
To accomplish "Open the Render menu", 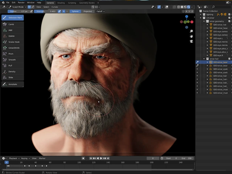I will tap(21, 3).
